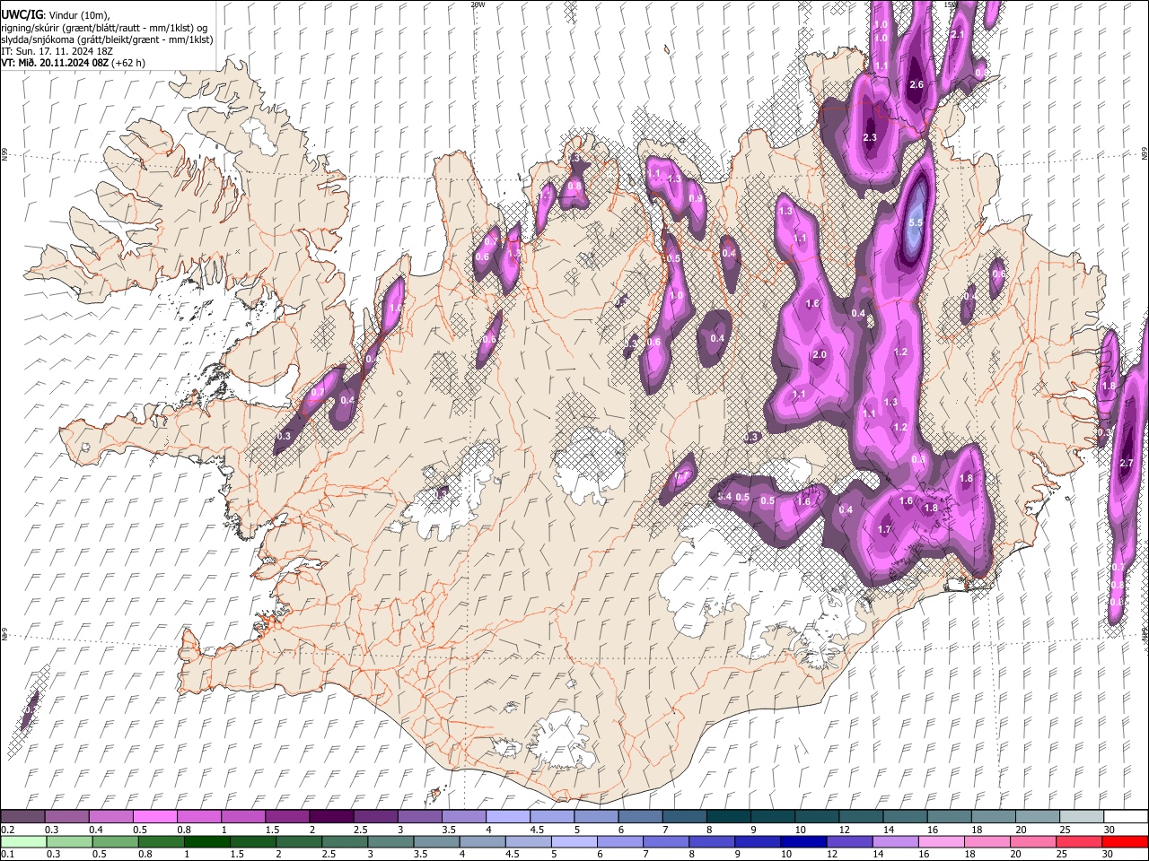Pick the grey-green 3–3.5 rain swatch

[x=390, y=841]
